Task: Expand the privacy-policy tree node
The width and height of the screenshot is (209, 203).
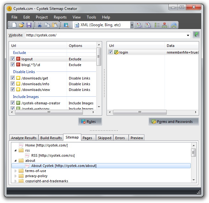Action: tap(15, 176)
